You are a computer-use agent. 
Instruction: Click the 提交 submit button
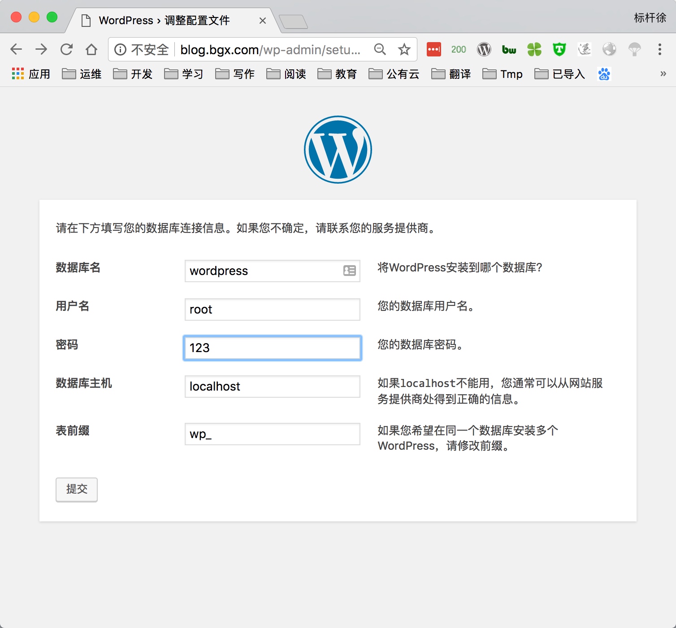[77, 490]
